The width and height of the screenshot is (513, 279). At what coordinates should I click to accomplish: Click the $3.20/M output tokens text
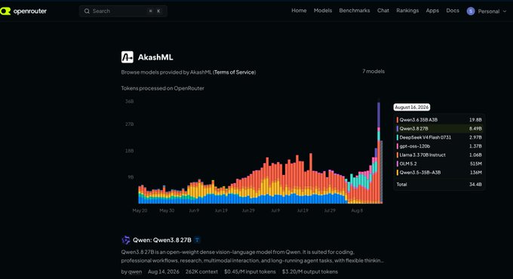310,271
